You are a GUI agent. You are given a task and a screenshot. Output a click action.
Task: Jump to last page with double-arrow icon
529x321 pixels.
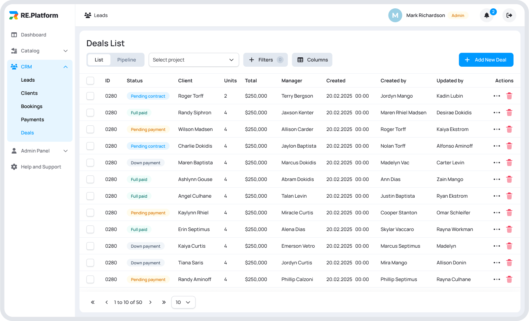click(x=164, y=302)
